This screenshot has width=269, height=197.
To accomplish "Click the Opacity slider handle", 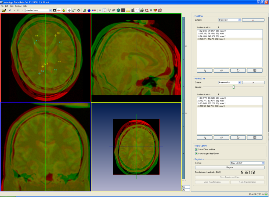I will [x=233, y=87].
